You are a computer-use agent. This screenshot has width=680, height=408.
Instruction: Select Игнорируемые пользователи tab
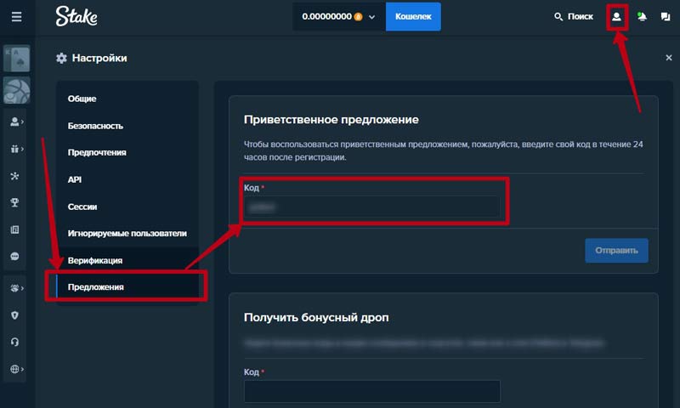(x=127, y=233)
